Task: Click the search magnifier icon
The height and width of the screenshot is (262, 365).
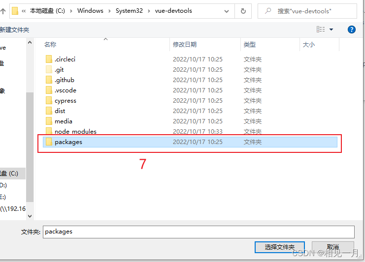Action: click(x=268, y=11)
